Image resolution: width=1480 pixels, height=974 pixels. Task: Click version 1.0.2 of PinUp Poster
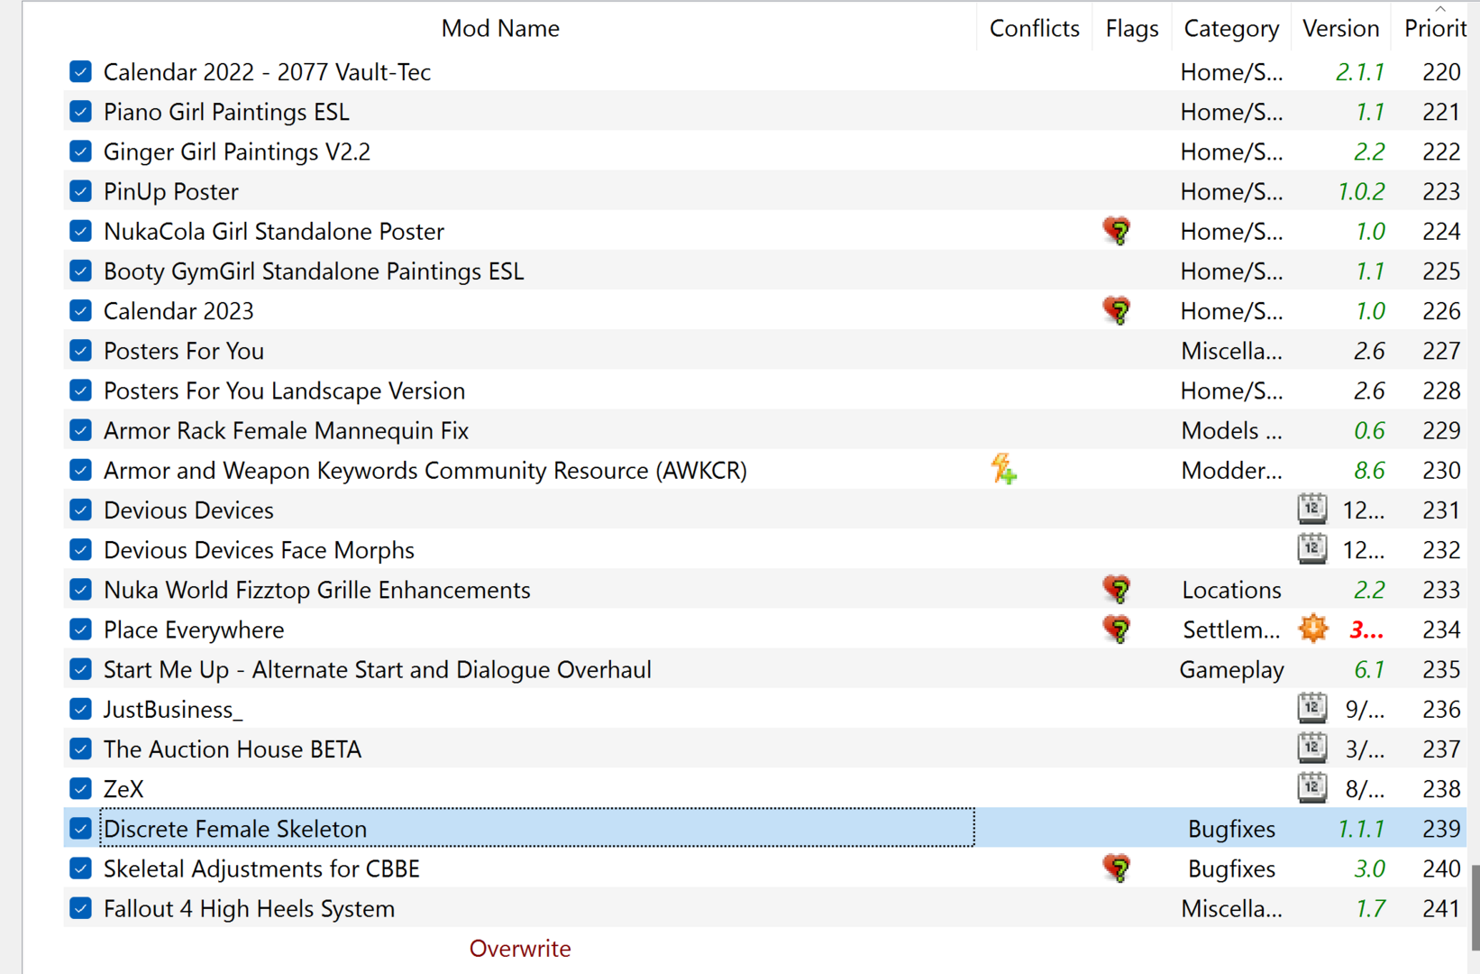(x=1361, y=191)
